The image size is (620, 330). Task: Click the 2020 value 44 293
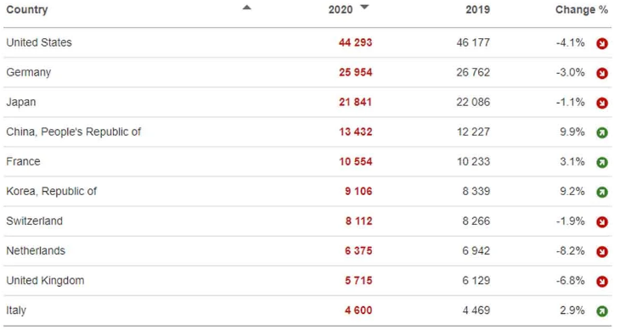coord(356,42)
